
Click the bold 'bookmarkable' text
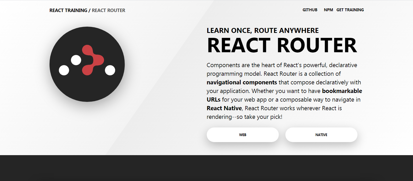[x=342, y=91]
